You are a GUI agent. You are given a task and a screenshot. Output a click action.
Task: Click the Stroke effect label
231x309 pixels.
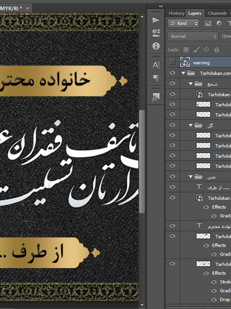pos(225,282)
